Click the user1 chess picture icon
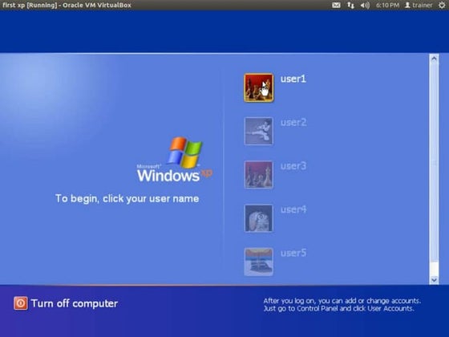The height and width of the screenshot is (337, 449). click(258, 87)
